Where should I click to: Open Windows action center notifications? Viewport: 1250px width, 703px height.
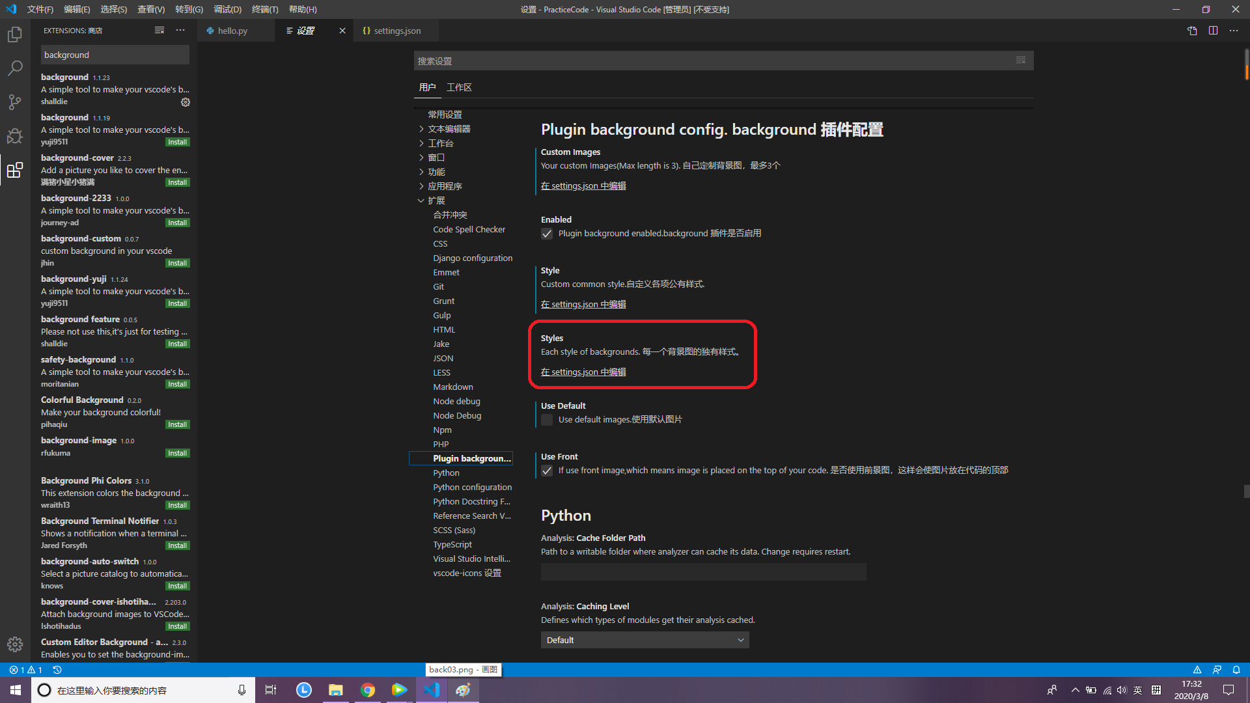tap(1229, 690)
